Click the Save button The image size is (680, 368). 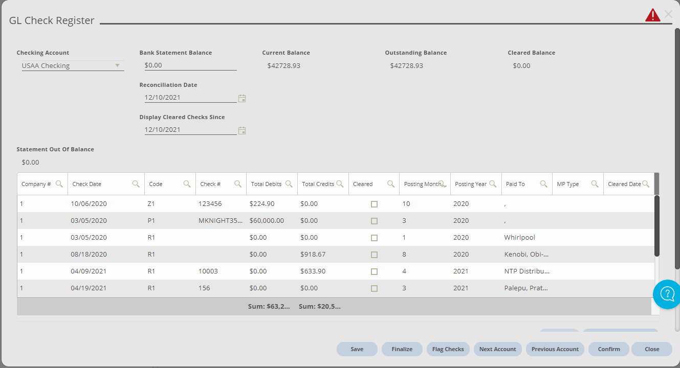pyautogui.click(x=357, y=349)
